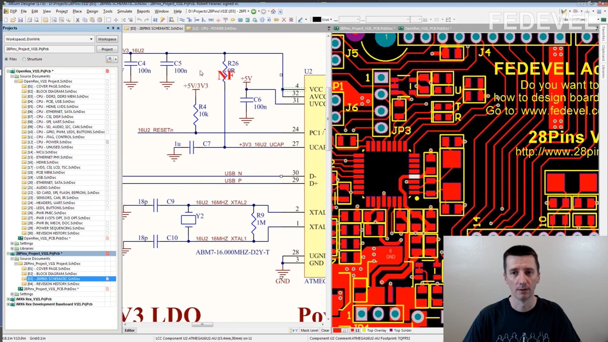Click the Place No ERC red cross icon
Viewport: 608px width, 342px height.
pyautogui.click(x=284, y=20)
